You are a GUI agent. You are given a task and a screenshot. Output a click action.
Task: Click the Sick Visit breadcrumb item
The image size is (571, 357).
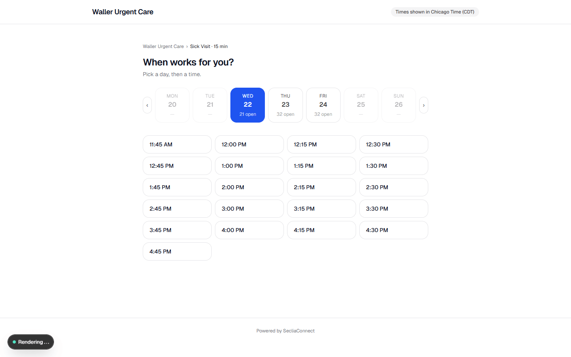coord(209,46)
